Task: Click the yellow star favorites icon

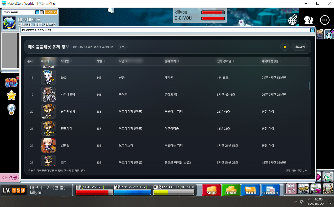Action: pos(11,96)
